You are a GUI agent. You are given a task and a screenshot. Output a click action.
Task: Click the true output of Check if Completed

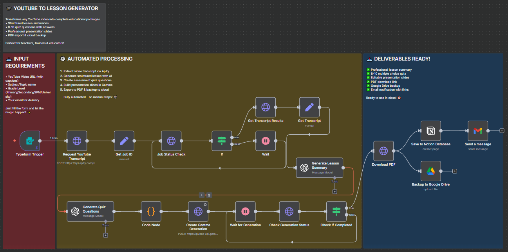click(x=346, y=208)
